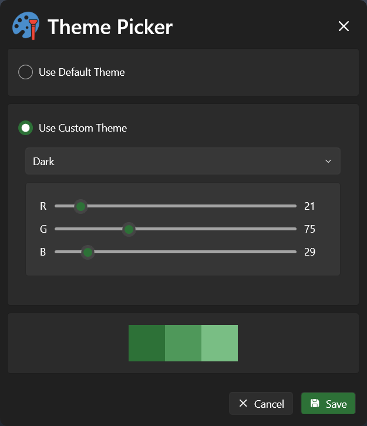The height and width of the screenshot is (426, 367).
Task: Click the dark green color swatch
Action: click(x=147, y=343)
